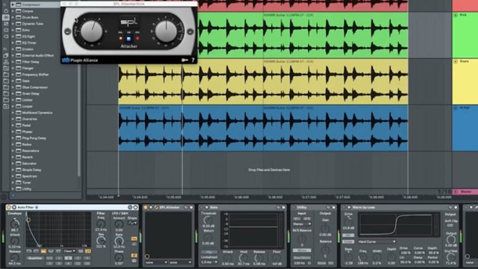
Task: Toggle Auto Filter device activator
Action: [9, 207]
